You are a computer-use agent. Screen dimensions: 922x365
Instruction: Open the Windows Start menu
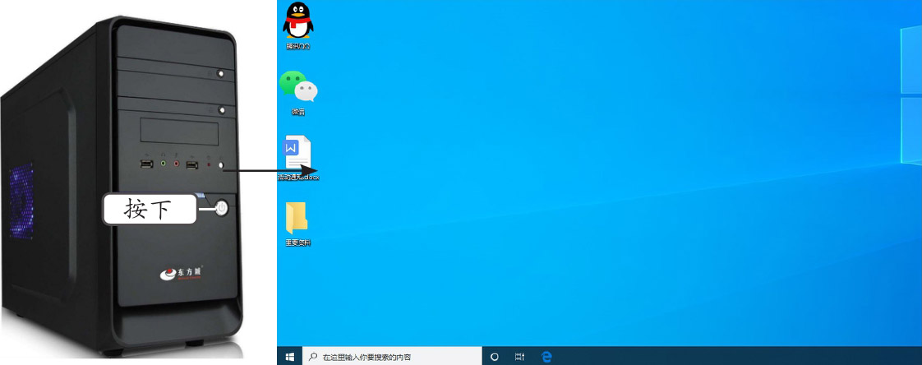(289, 357)
